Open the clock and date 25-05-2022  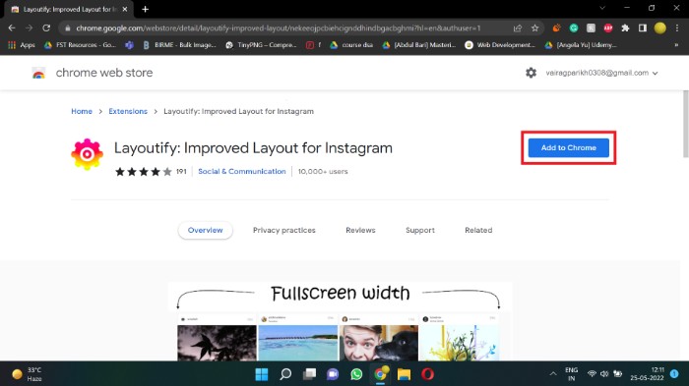coord(647,373)
